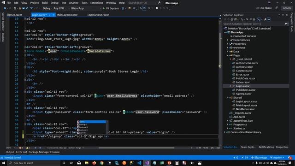Click the Live Share button
This screenshot has height=166, width=295.
click(x=264, y=8)
